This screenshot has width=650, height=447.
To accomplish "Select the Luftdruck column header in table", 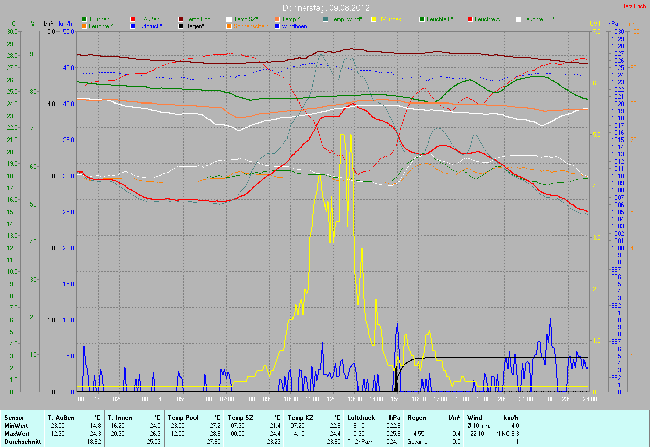I will point(360,417).
